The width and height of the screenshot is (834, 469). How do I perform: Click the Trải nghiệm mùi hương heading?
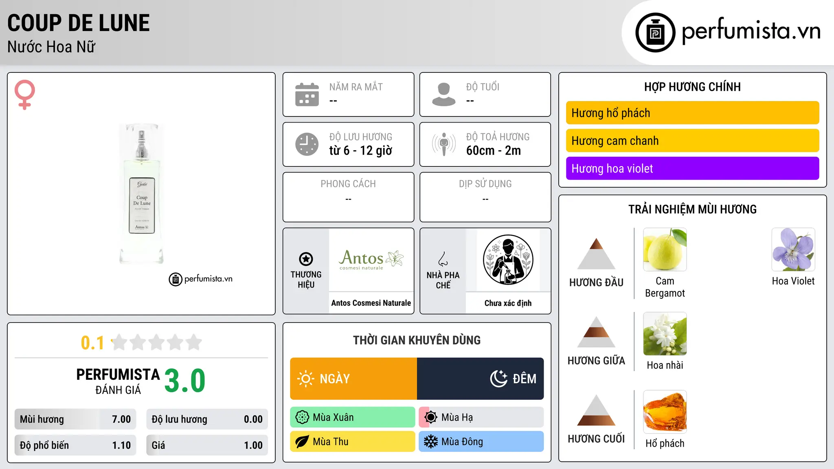(x=692, y=209)
